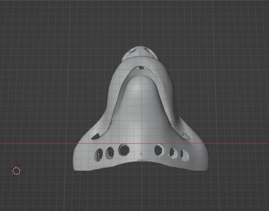
Task: Click the largest round hole left of the origin
Action: point(124,150)
